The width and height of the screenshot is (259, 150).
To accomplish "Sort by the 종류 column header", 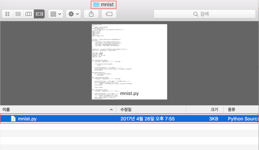I will [x=241, y=110].
